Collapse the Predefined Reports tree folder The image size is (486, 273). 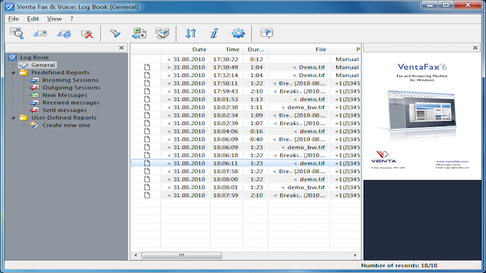(14, 73)
